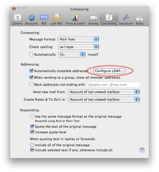The height and width of the screenshot is (172, 159).
Task: Click the Configure LDAP... button
Action: tap(109, 71)
